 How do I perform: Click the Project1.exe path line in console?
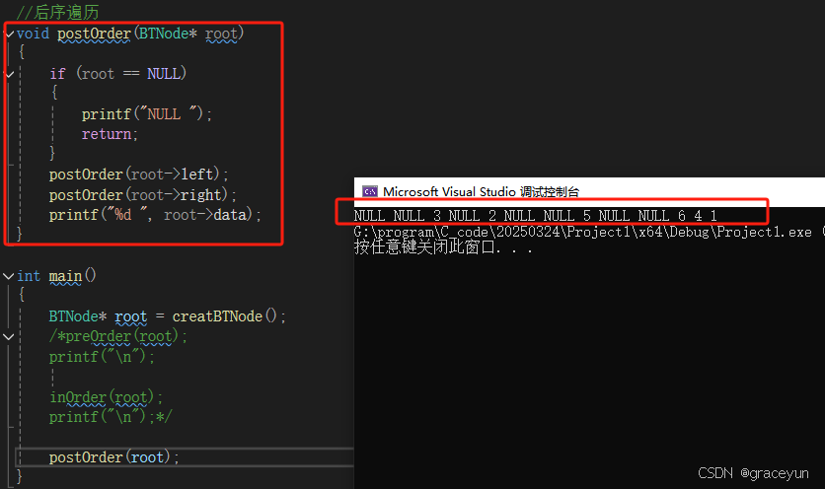click(x=589, y=232)
